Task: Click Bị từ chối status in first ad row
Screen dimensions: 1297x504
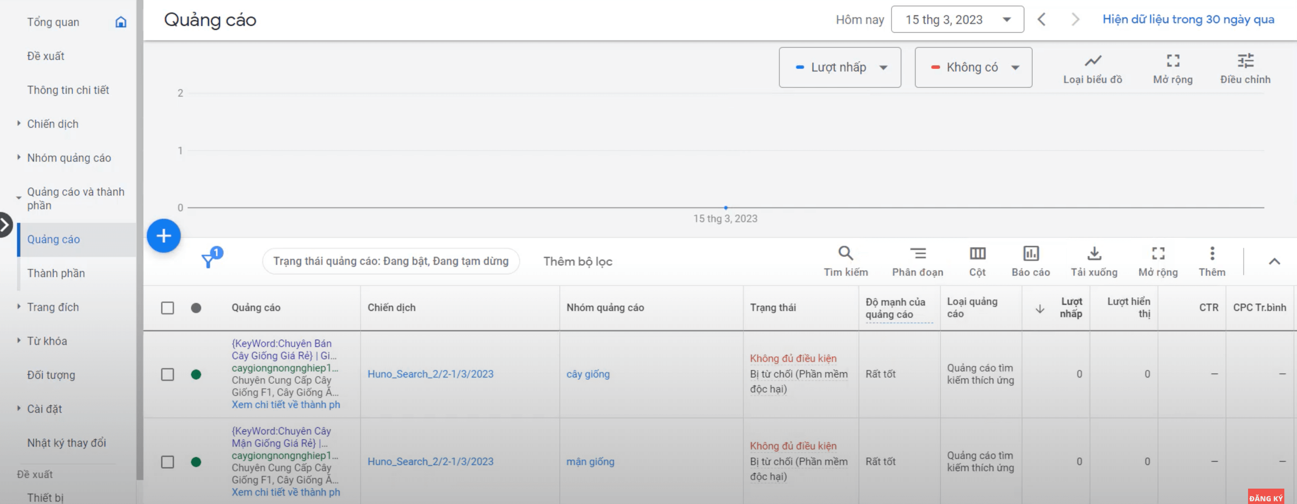Action: [x=798, y=381]
